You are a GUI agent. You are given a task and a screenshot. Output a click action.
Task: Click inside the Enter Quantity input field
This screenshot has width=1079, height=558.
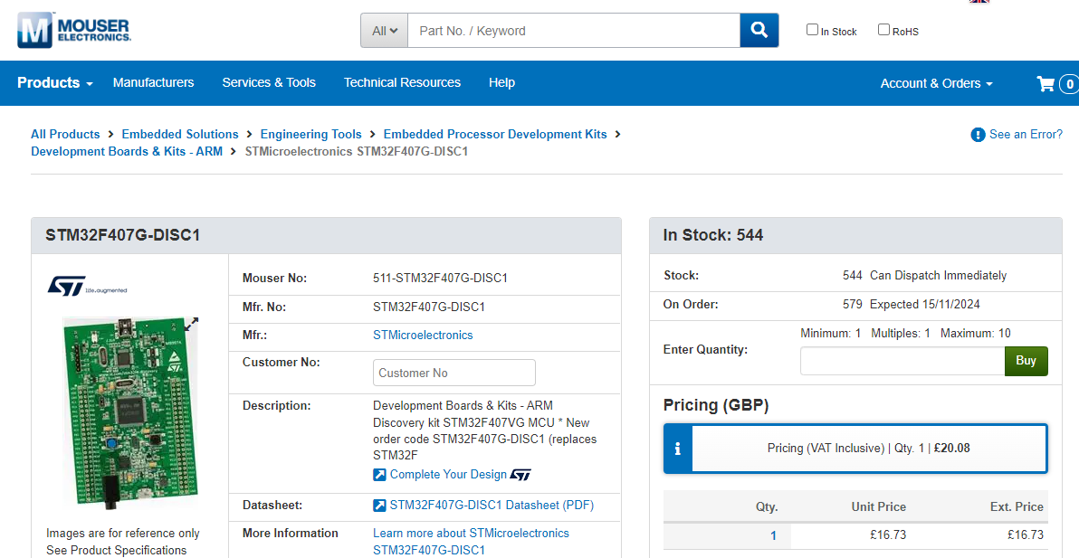tap(902, 360)
